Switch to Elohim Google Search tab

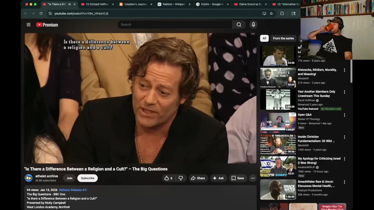point(212,4)
